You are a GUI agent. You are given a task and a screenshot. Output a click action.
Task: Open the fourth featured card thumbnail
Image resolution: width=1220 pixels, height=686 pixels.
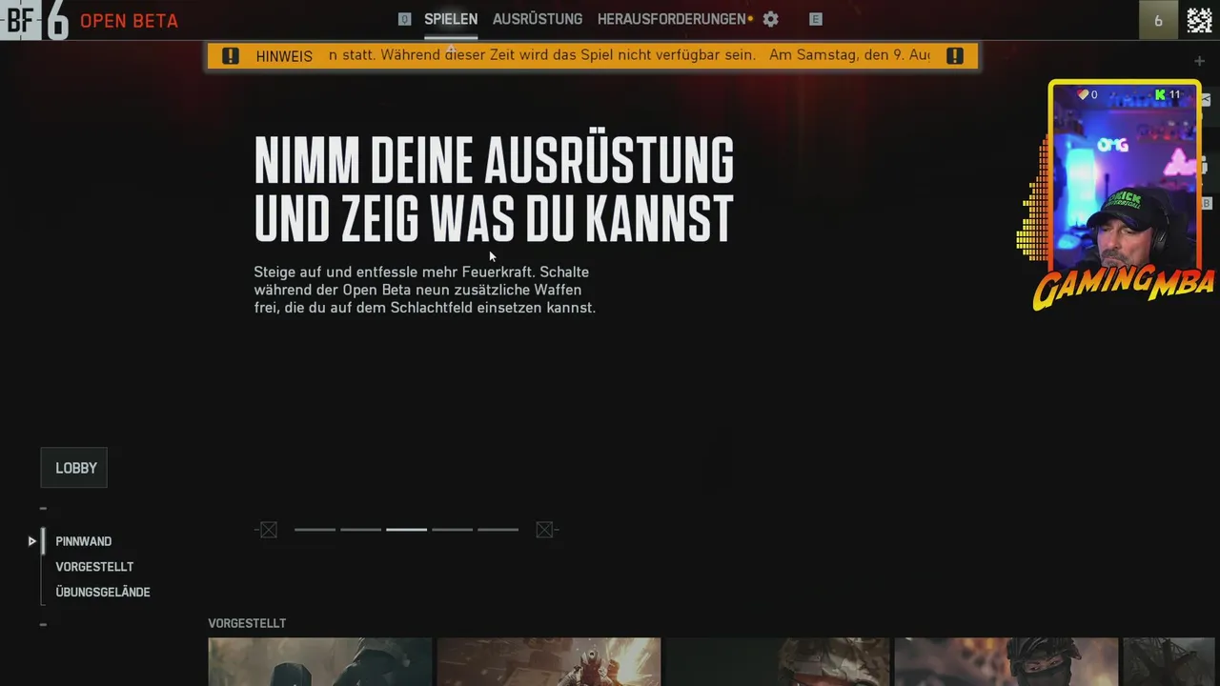[1006, 662]
